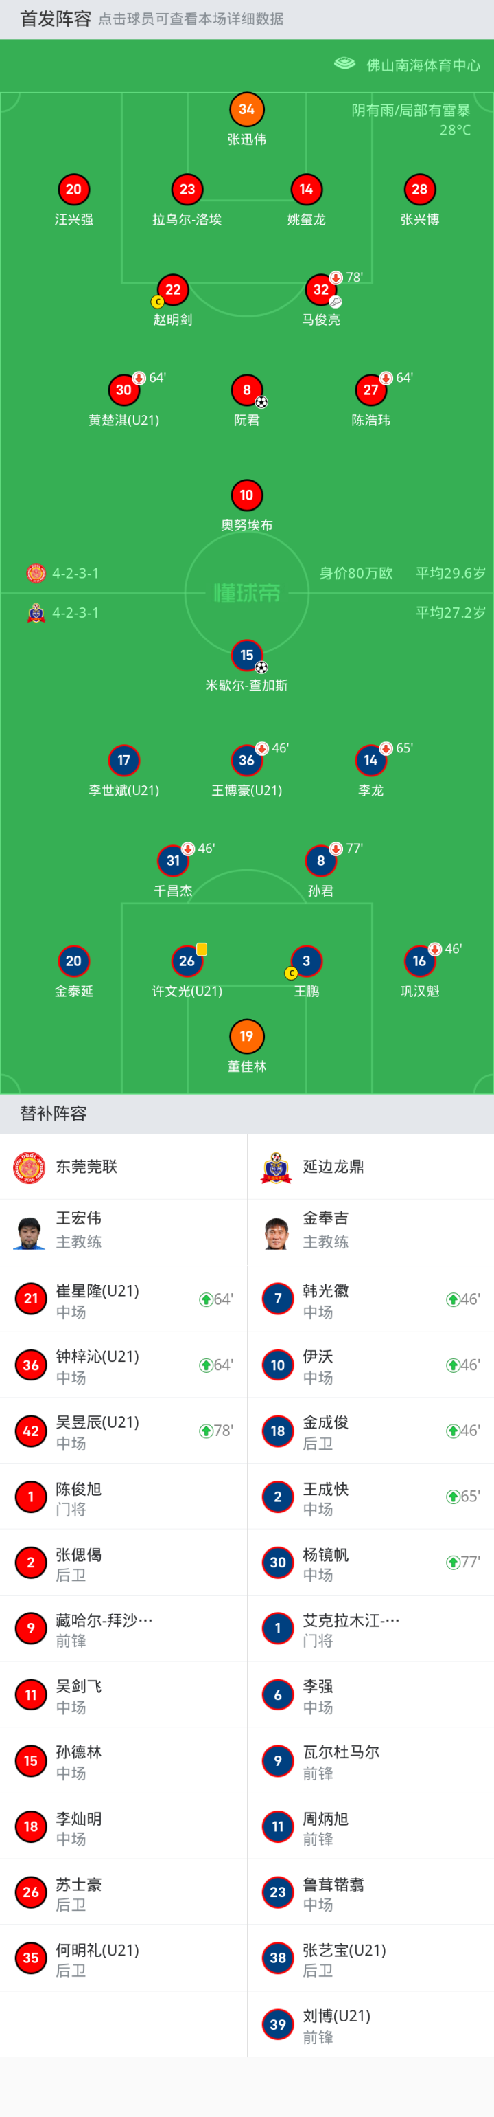
Task: Tap goalkeeper 张迅伟 number 34 badge
Action: (246, 109)
